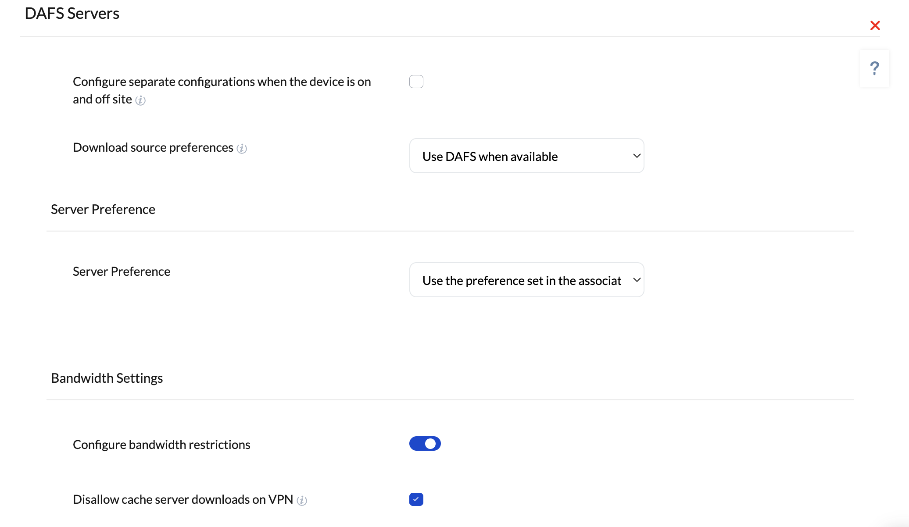
Task: Click the Configure bandwidth restrictions label
Action: point(161,445)
